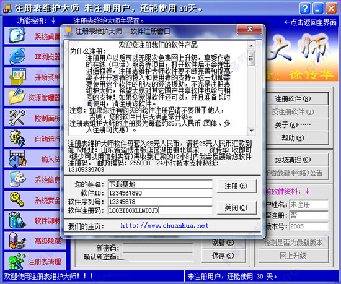Click the 您的姓名 name input field
Image resolution: width=341 pixels, height=284 pixels.
point(160,184)
